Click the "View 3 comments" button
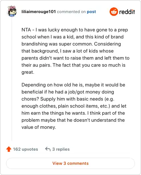This screenshot has width=141, height=175. [70, 163]
